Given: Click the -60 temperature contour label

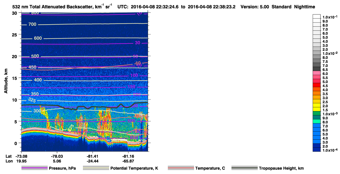Looking at the screenshot, I should pyautogui.click(x=137, y=63).
